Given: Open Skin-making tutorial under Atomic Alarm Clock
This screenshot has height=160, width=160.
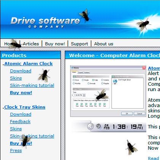Looking at the screenshot, I should pos(32,85).
